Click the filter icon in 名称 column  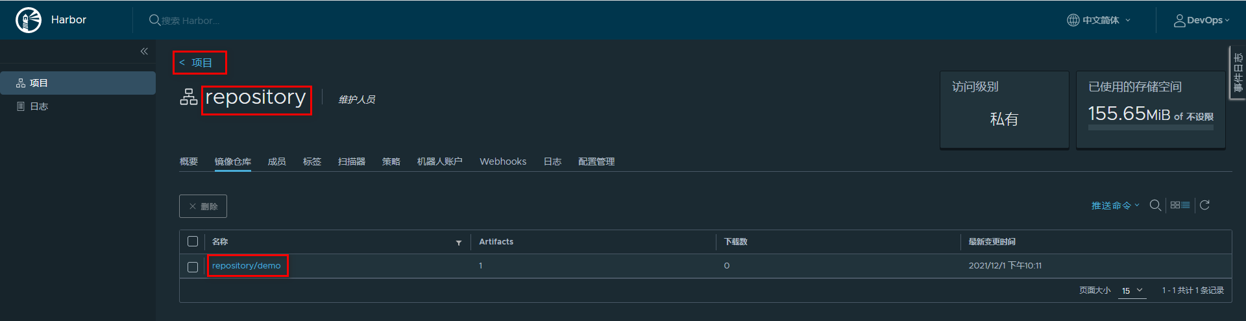pos(459,243)
